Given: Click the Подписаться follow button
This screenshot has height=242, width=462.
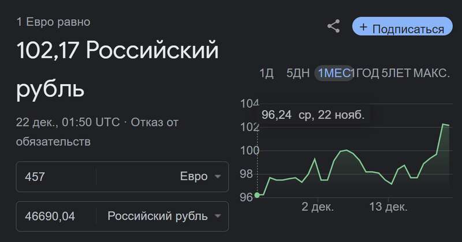Looking at the screenshot, I should [402, 28].
